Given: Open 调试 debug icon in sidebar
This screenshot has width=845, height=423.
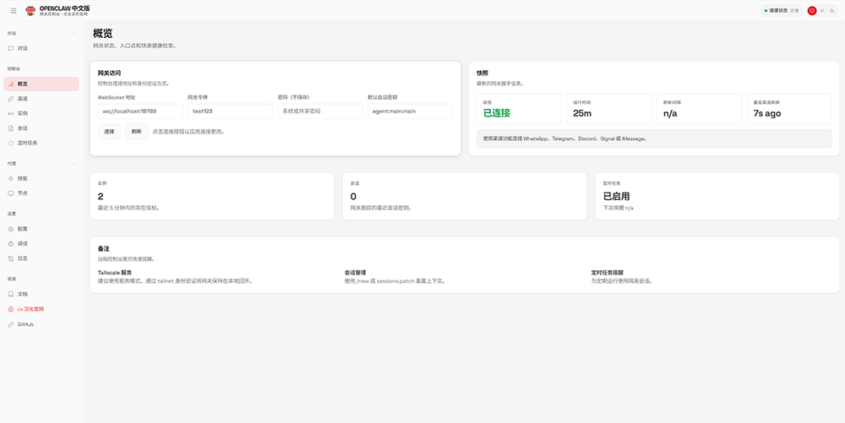Looking at the screenshot, I should click(11, 243).
